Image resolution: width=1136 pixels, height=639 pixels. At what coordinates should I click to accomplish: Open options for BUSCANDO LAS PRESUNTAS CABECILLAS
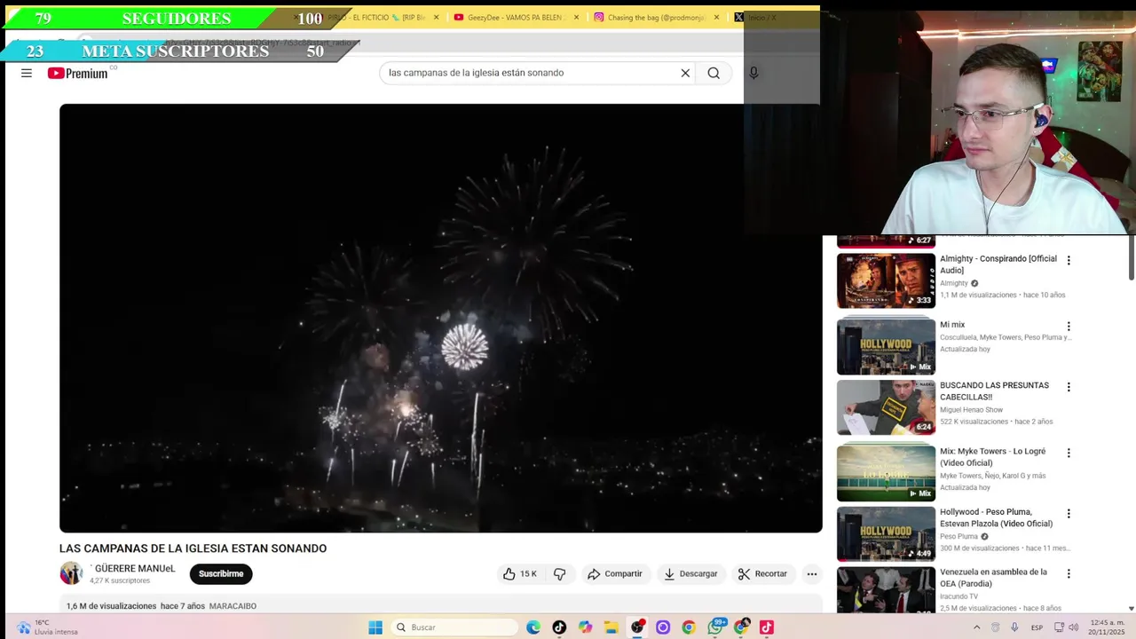[1069, 387]
